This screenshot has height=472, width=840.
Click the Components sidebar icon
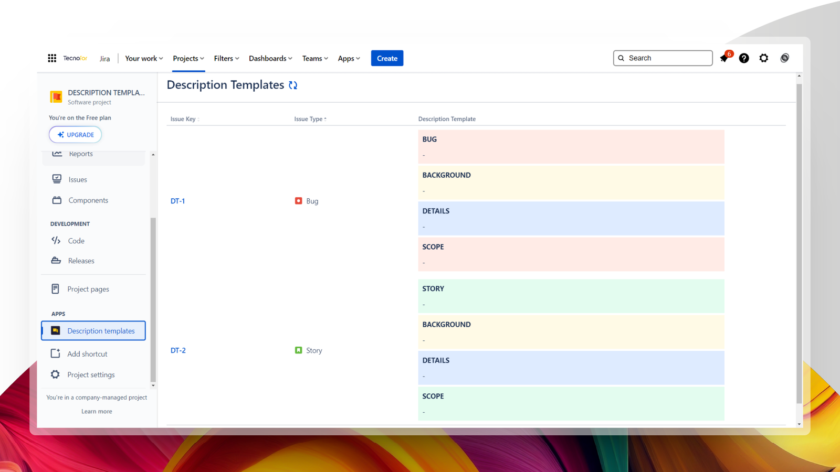point(57,200)
